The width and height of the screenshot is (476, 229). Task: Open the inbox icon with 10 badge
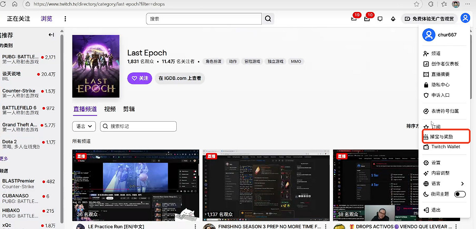click(x=367, y=19)
